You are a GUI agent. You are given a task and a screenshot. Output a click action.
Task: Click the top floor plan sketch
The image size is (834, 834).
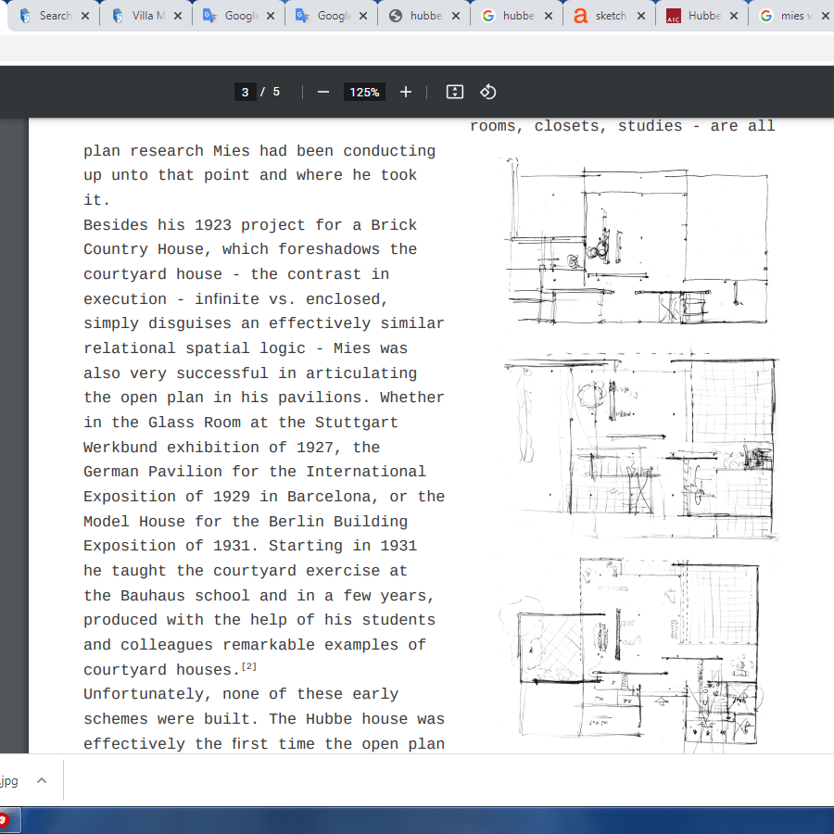point(637,241)
